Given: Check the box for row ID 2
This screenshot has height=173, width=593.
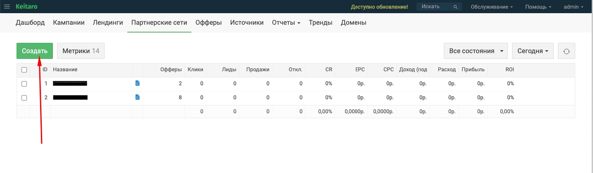Looking at the screenshot, I should 24,98.
